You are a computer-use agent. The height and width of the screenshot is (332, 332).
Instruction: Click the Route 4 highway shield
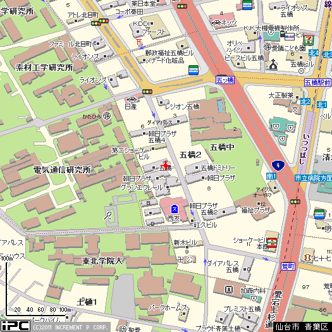click(x=278, y=166)
